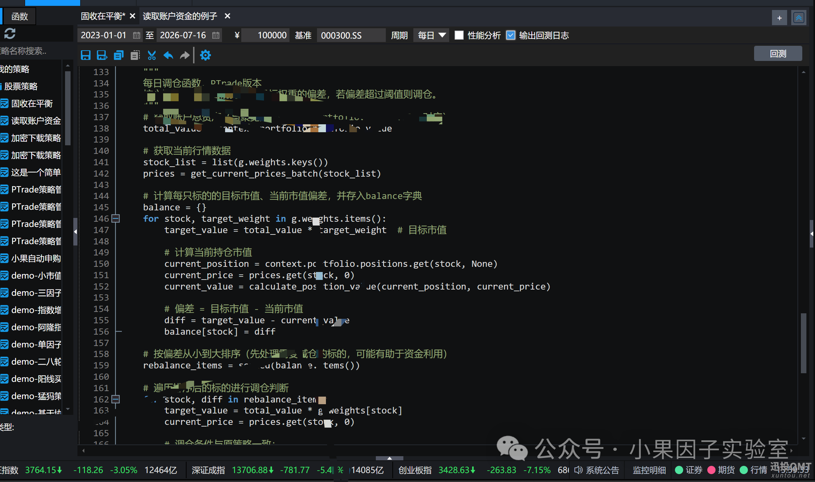
Task: Click the copy icon in editor toolbar
Action: point(119,55)
